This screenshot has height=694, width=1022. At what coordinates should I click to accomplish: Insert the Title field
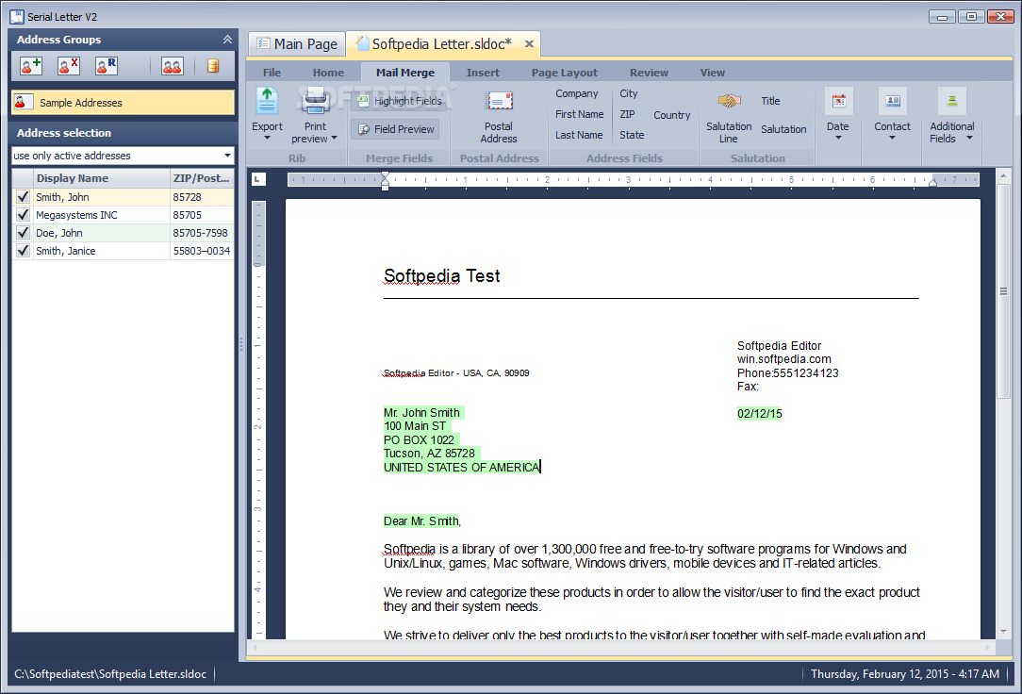pos(770,101)
